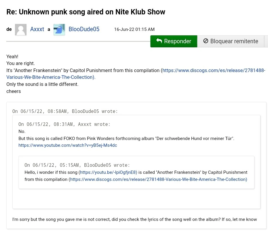This screenshot has height=240, width=268.
Task: Click the reply arrow icon on Responder
Action: (159, 41)
